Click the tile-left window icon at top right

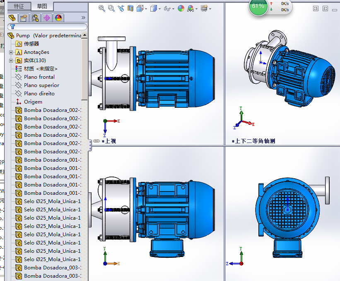(316, 8)
